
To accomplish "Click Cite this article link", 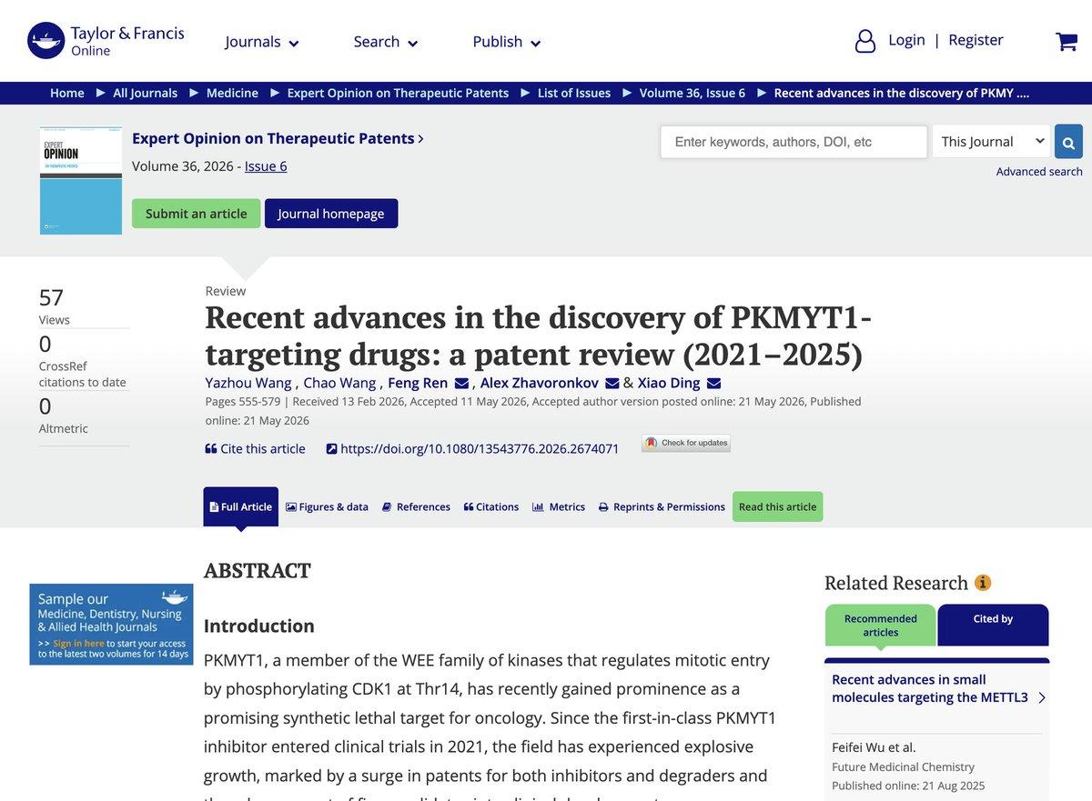I will pyautogui.click(x=255, y=448).
